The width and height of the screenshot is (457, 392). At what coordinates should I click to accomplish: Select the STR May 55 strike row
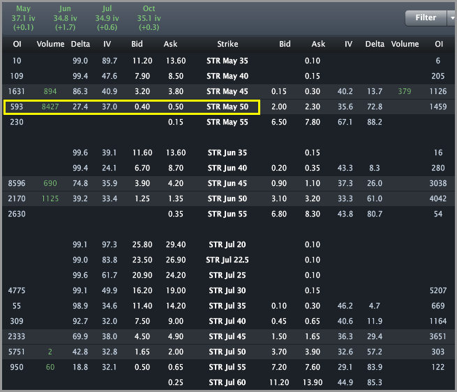[229, 122]
